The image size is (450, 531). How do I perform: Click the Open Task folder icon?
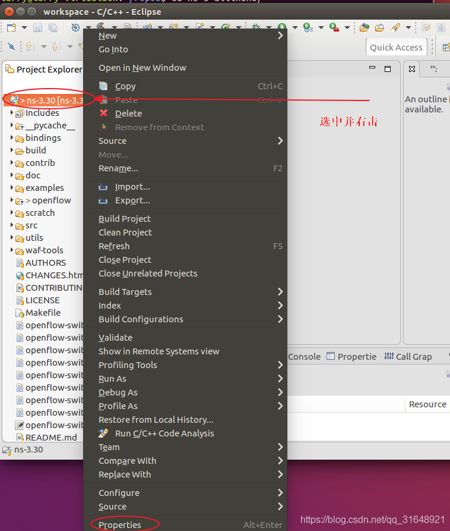tap(379, 27)
